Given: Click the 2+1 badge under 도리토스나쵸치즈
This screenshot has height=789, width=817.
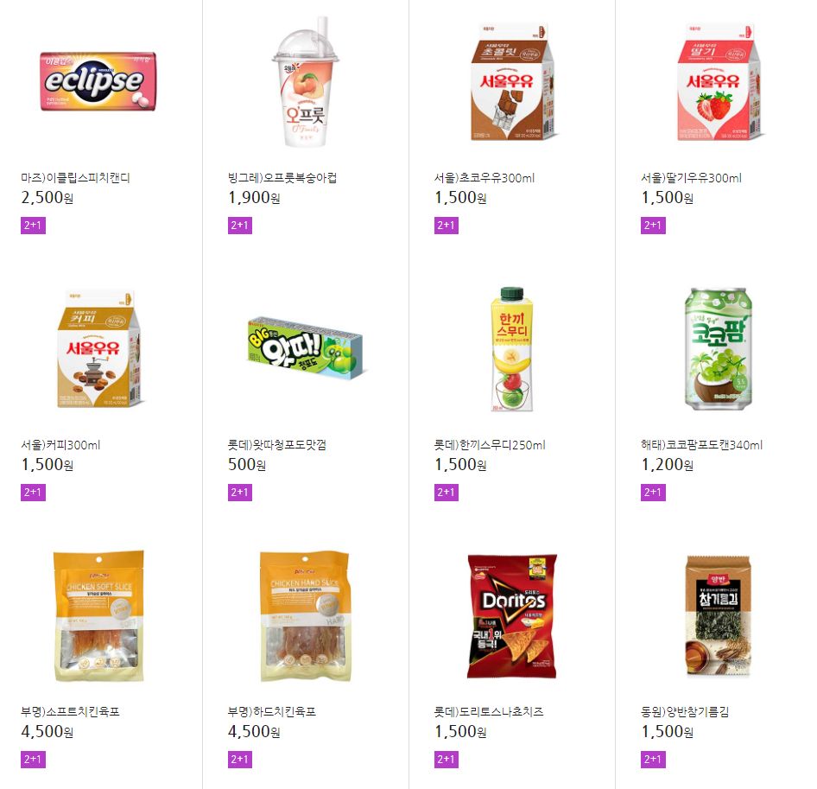Looking at the screenshot, I should pyautogui.click(x=446, y=760).
